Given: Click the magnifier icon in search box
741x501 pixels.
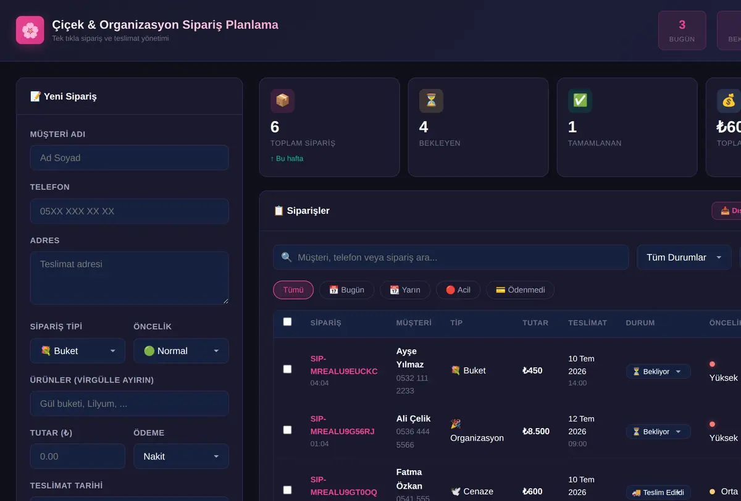Looking at the screenshot, I should tap(287, 257).
